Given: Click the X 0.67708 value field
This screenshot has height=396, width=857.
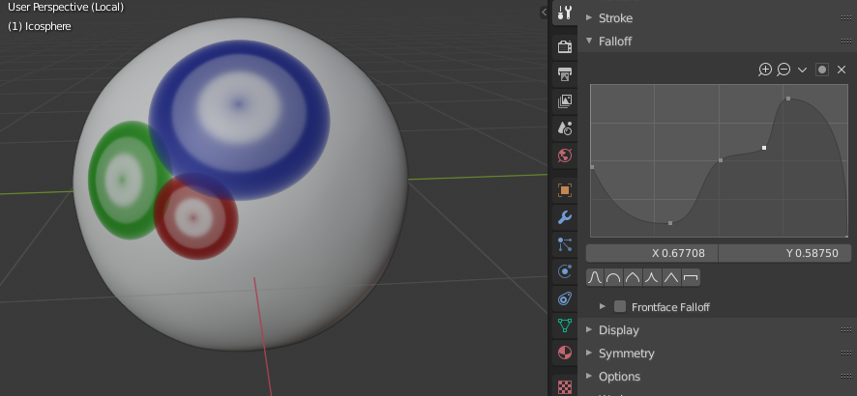Looking at the screenshot, I should (x=652, y=253).
